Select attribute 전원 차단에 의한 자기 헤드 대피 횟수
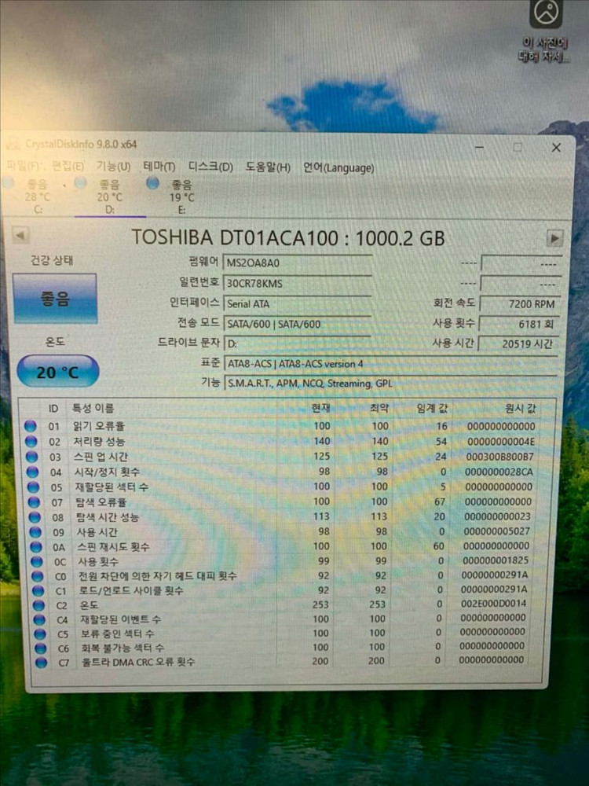Viewport: 589px width, 786px height. (x=158, y=576)
